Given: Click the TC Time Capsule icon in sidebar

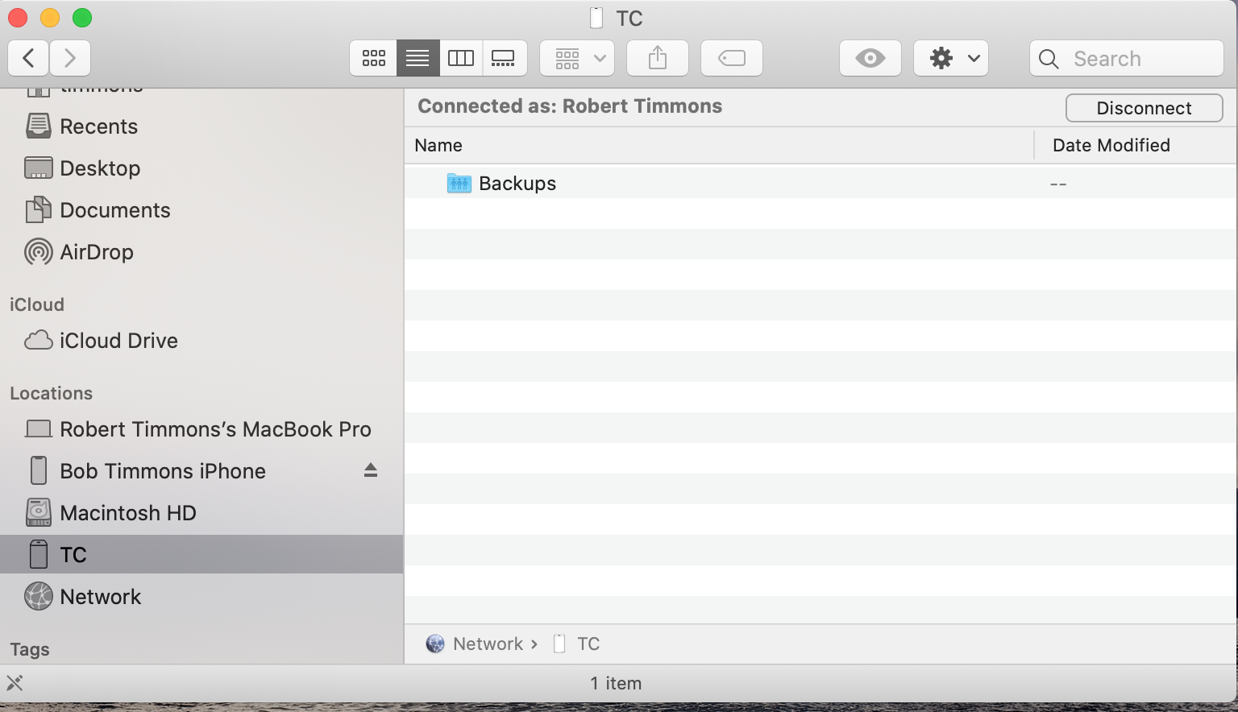Looking at the screenshot, I should tap(38, 554).
